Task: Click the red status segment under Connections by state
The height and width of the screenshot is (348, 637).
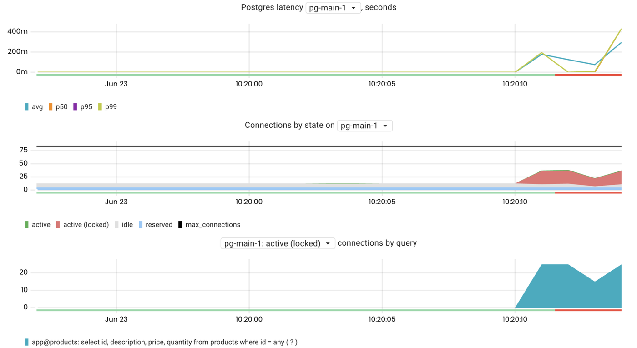Action: [x=588, y=192]
